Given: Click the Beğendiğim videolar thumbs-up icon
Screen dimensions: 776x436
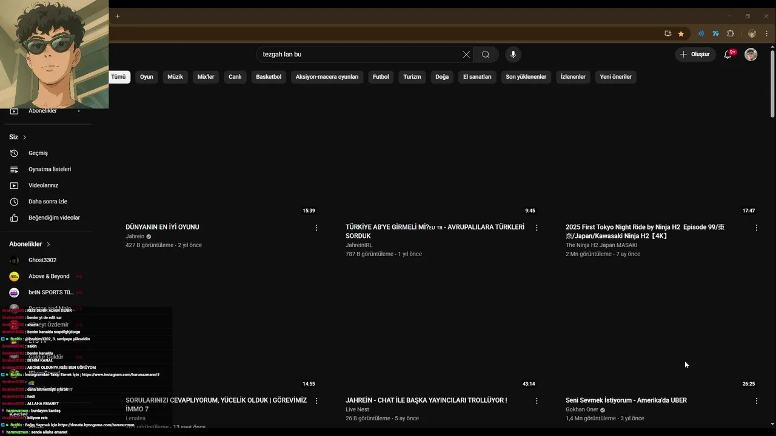Looking at the screenshot, I should tap(14, 218).
